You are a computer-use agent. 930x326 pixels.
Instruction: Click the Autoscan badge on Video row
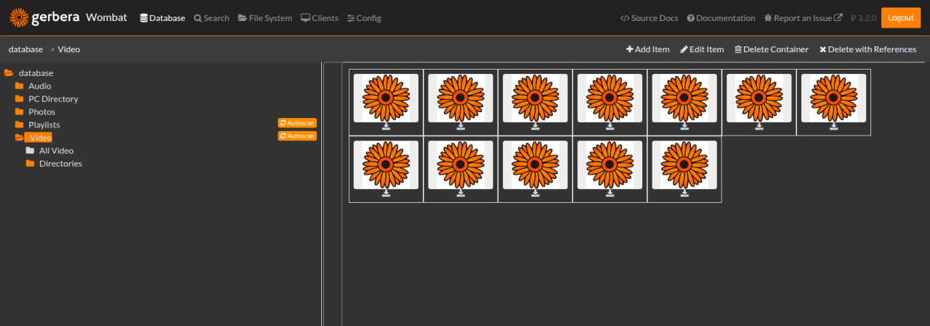pyautogui.click(x=297, y=135)
